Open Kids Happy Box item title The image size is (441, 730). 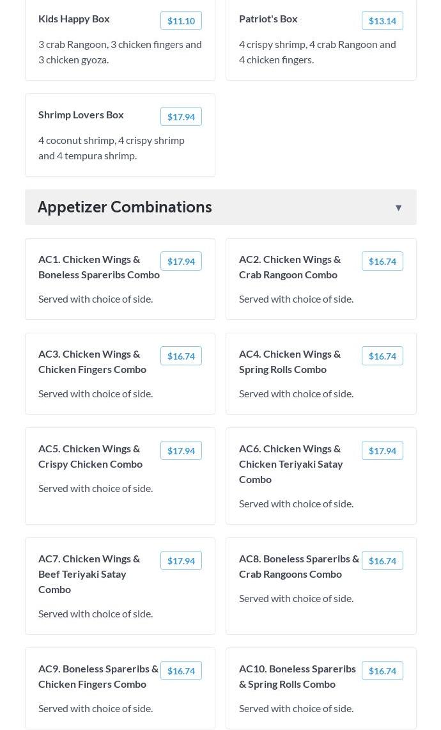coord(74,19)
